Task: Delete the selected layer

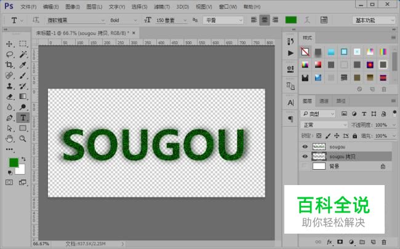Action: click(383, 242)
